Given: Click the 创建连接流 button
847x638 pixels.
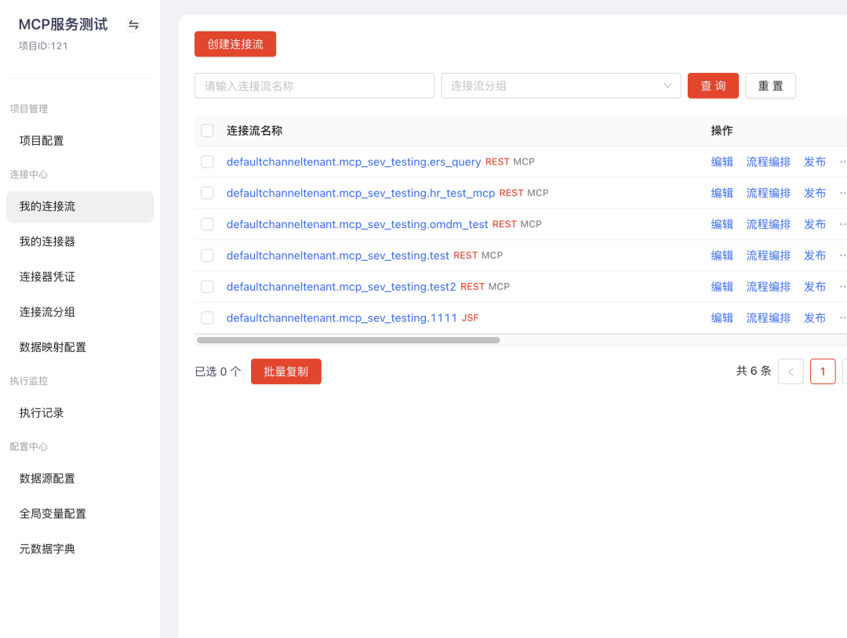Looking at the screenshot, I should click(235, 44).
